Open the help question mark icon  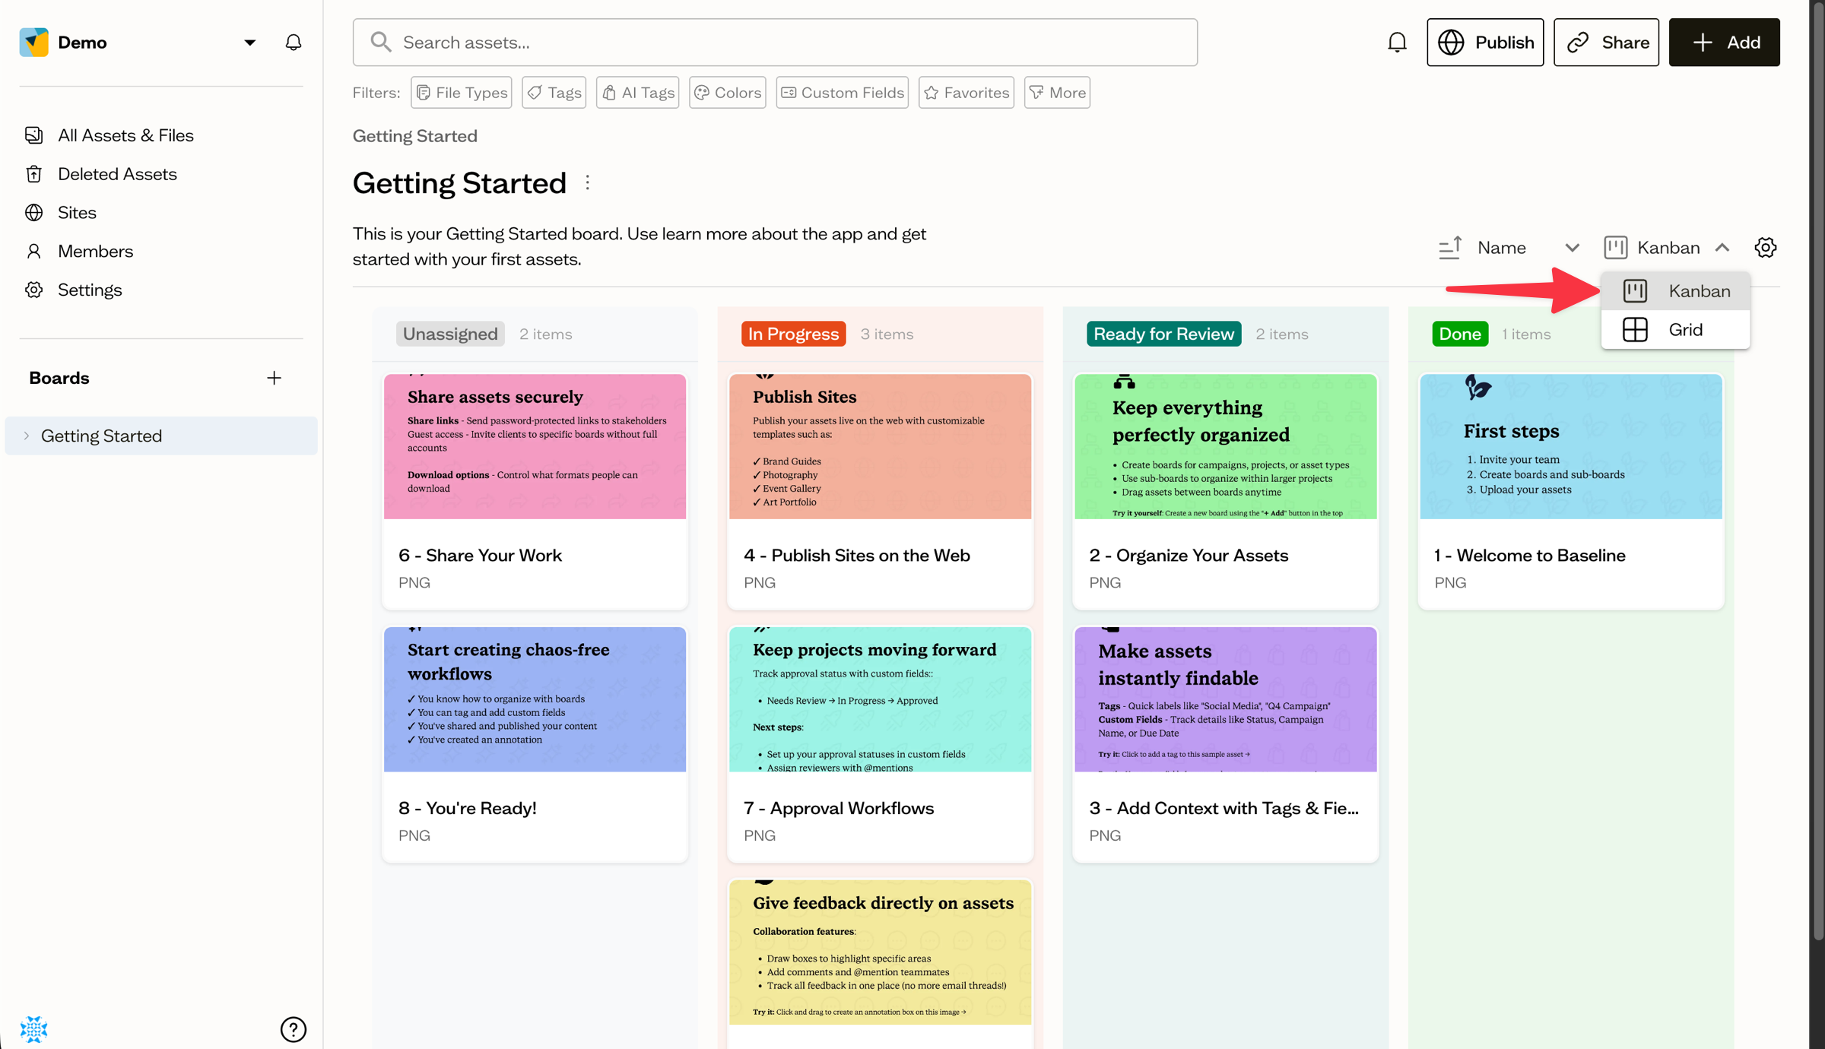click(294, 1029)
